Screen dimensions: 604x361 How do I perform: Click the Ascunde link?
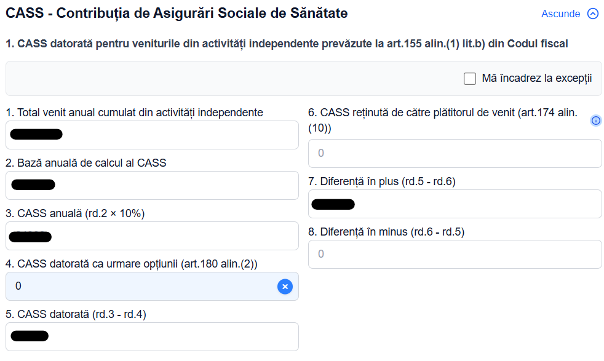pos(560,14)
